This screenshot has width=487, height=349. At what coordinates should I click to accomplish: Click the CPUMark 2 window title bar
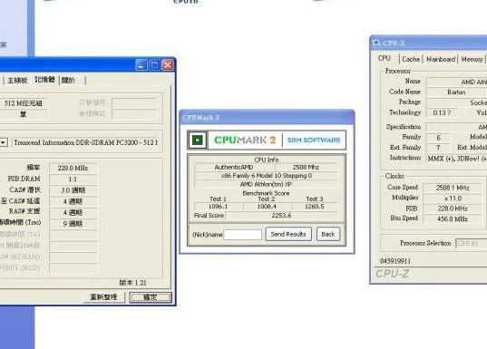point(268,117)
